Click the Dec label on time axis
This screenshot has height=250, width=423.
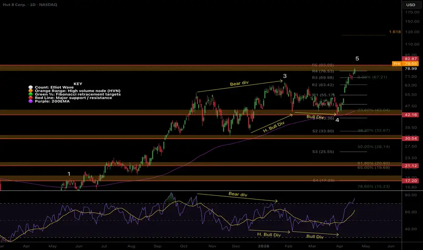(x=236, y=246)
